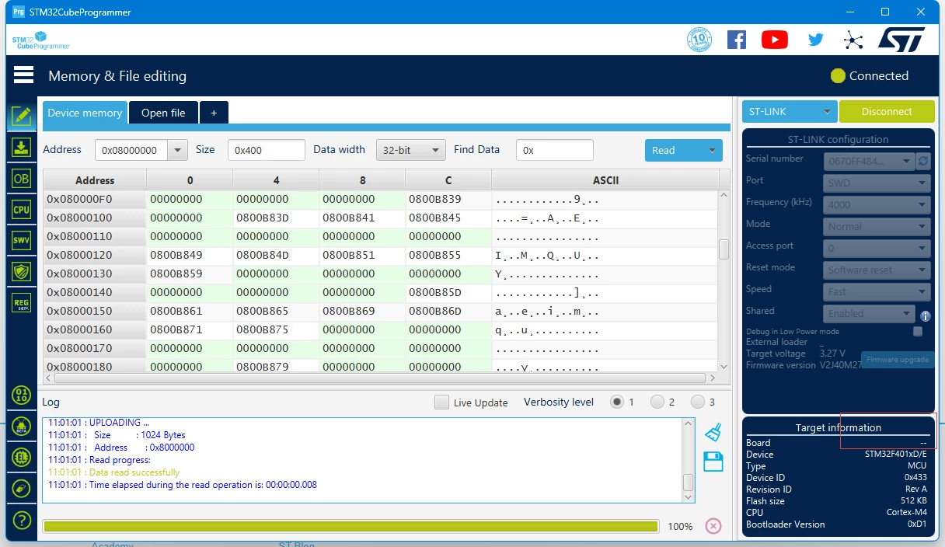The image size is (945, 547).
Task: Click the Size input field
Action: [267, 150]
